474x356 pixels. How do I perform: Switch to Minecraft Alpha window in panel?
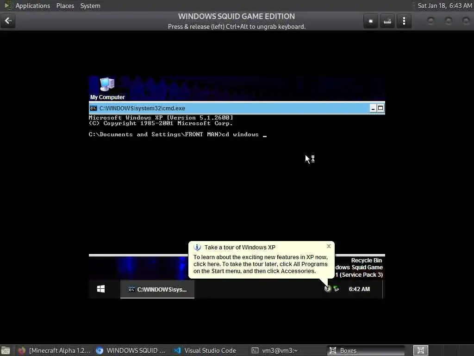pyautogui.click(x=55, y=350)
